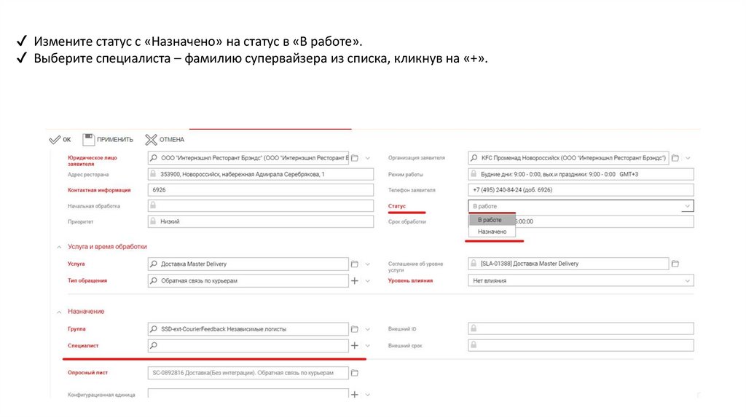Open folder icon beside Соглашение об уровне услуги
This screenshot has width=746, height=418.
675,264
